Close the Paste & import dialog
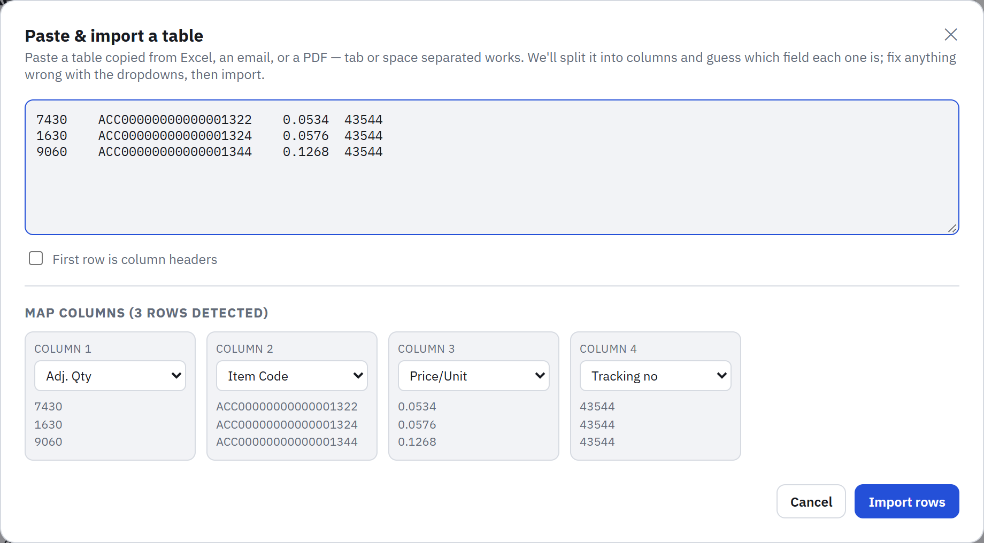Image resolution: width=984 pixels, height=543 pixels. tap(950, 35)
